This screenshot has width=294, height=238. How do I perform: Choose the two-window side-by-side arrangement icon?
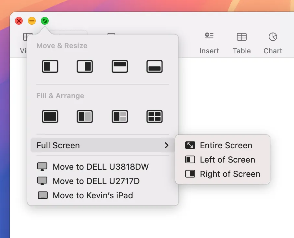tap(85, 116)
